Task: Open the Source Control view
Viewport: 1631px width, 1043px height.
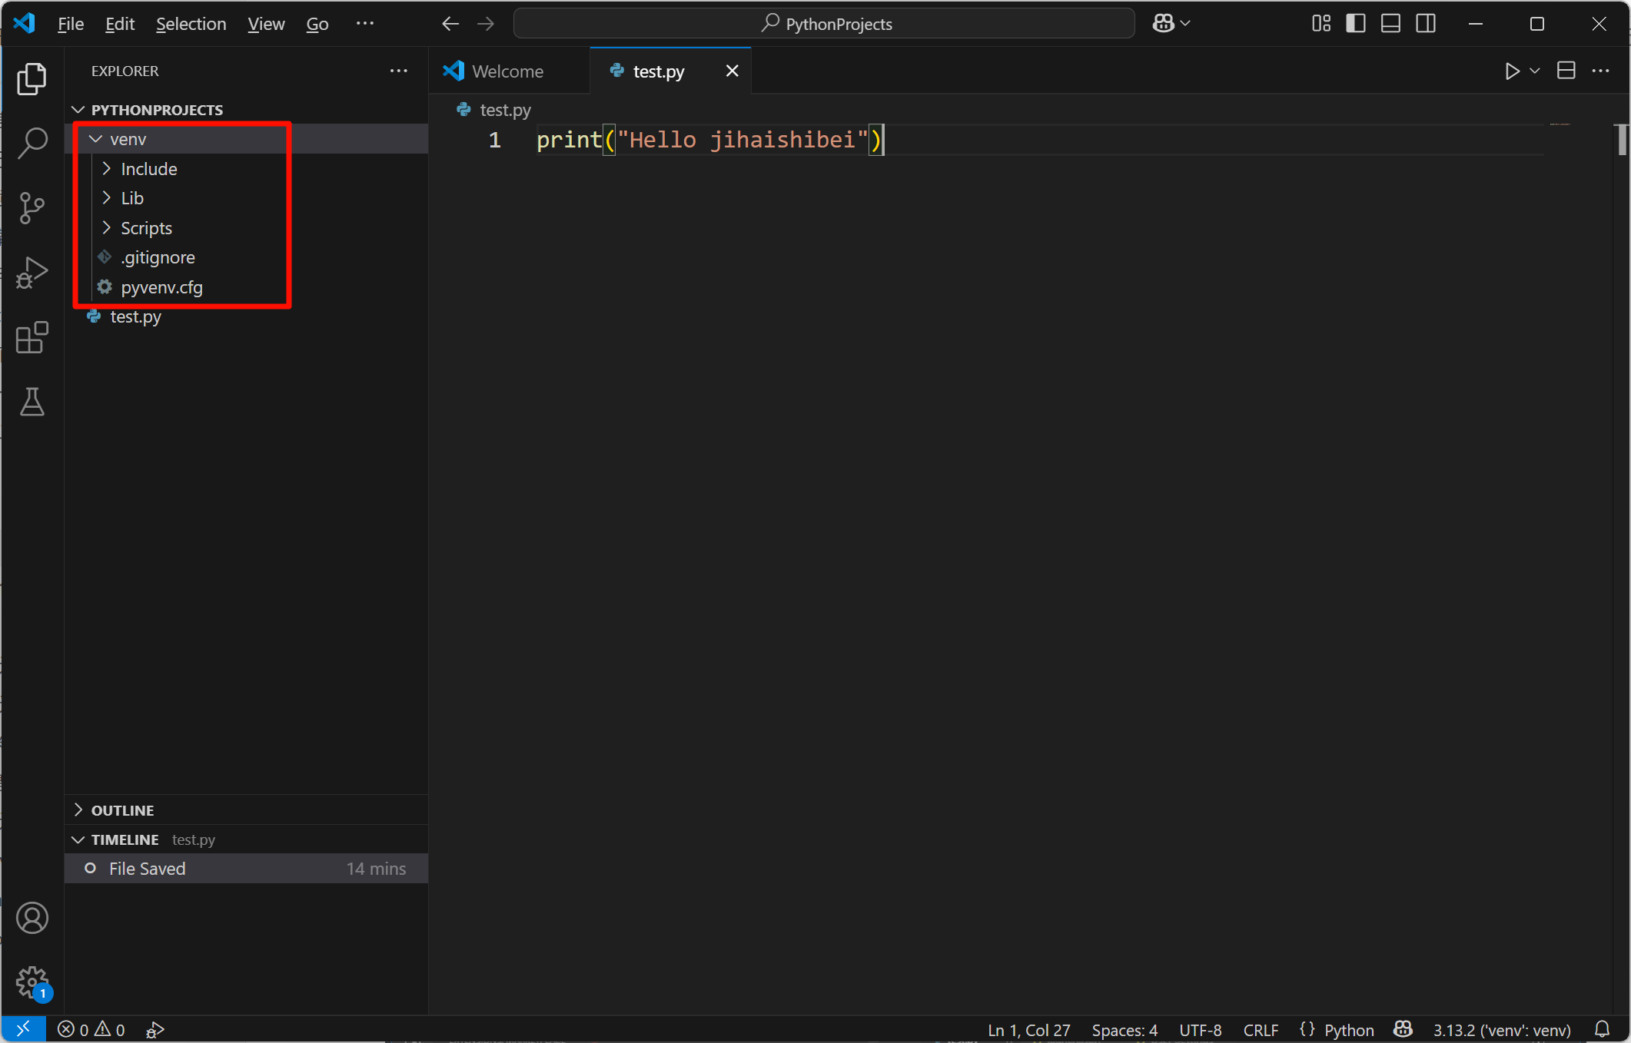Action: [x=32, y=208]
